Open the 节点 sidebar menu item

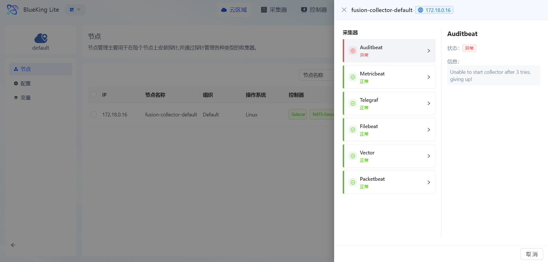click(41, 69)
